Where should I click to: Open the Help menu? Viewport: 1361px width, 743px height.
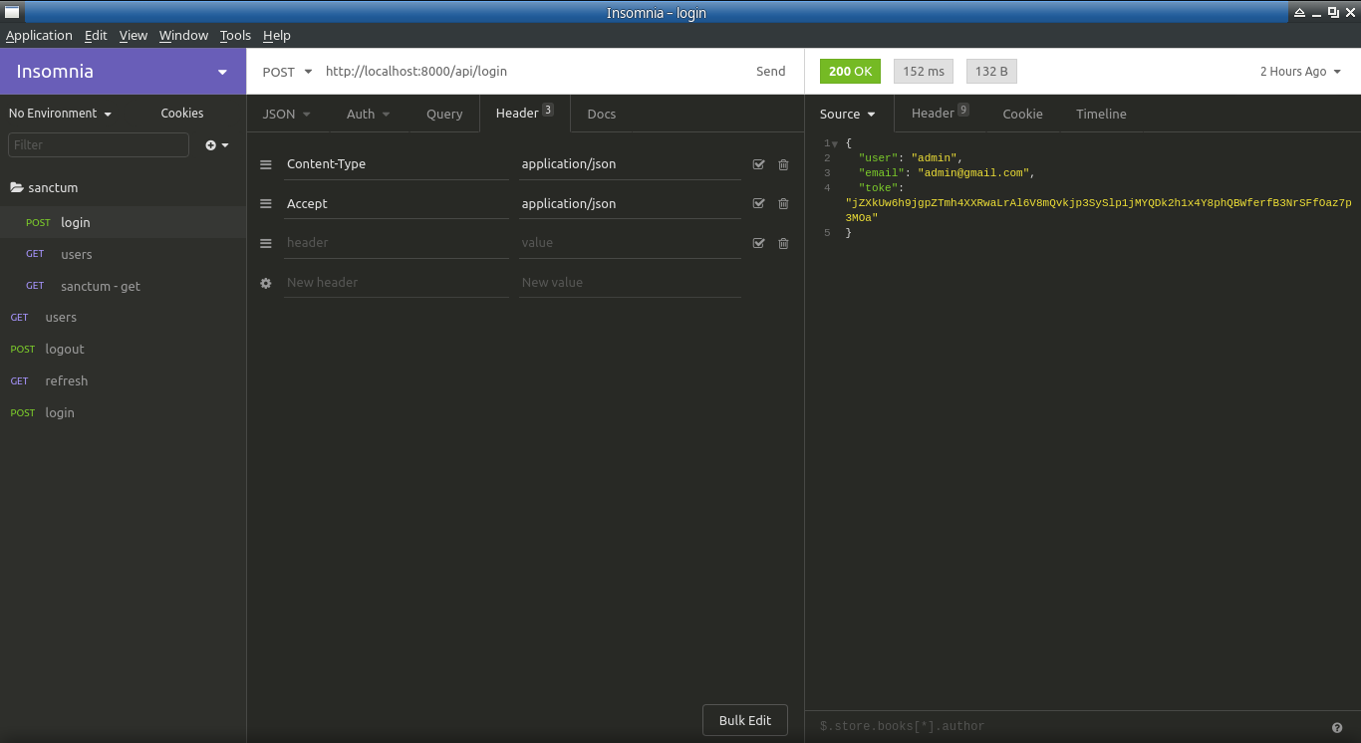tap(277, 36)
